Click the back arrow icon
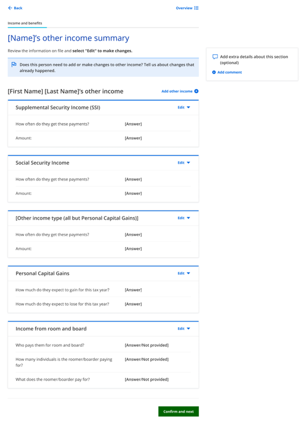 (x=10, y=8)
